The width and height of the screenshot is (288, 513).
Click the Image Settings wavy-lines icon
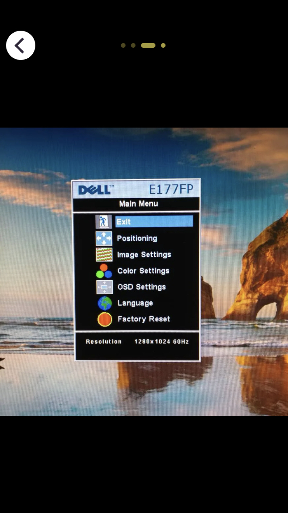104,254
